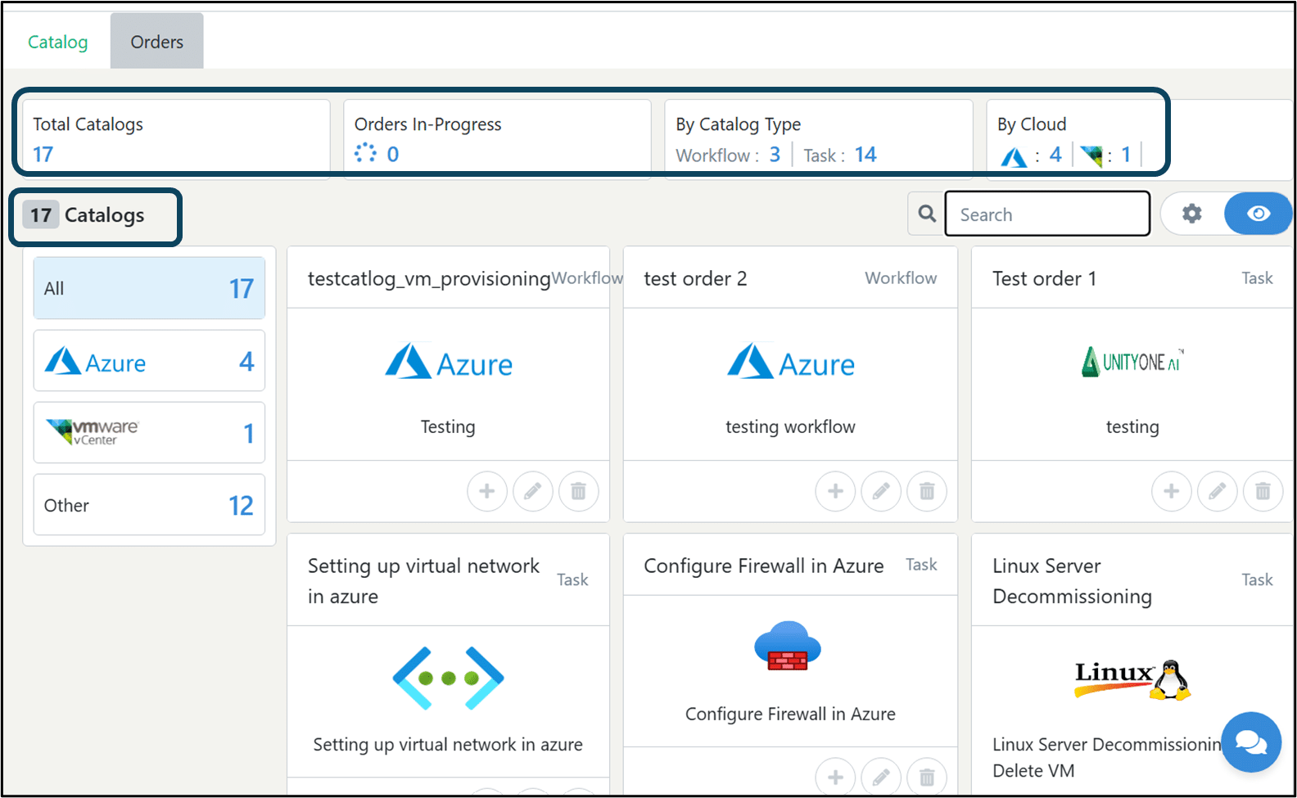Focus the Search input field

[1047, 214]
